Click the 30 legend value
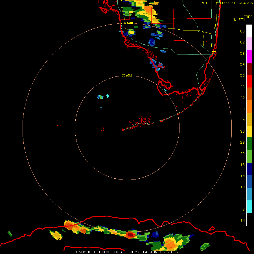 (242, 131)
